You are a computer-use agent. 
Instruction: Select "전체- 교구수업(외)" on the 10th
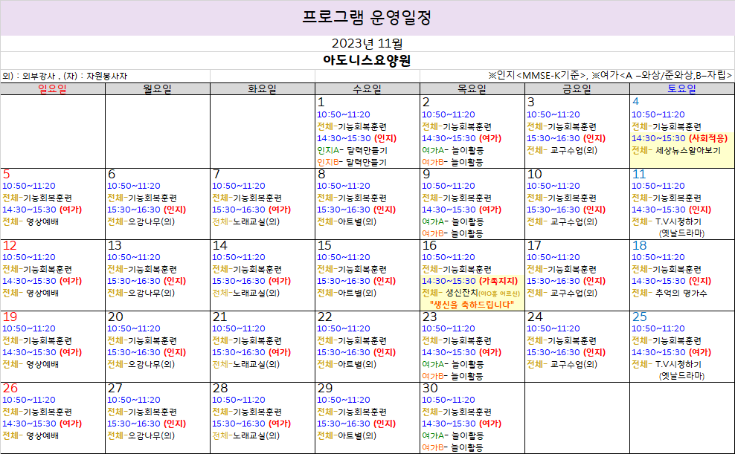tap(562, 222)
